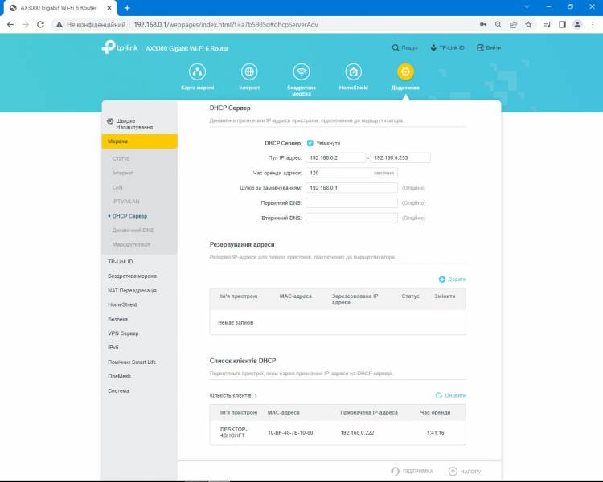Click client name DESKTOP-4BHOHFT
Viewport: 603px width, 482px height.
233,432
